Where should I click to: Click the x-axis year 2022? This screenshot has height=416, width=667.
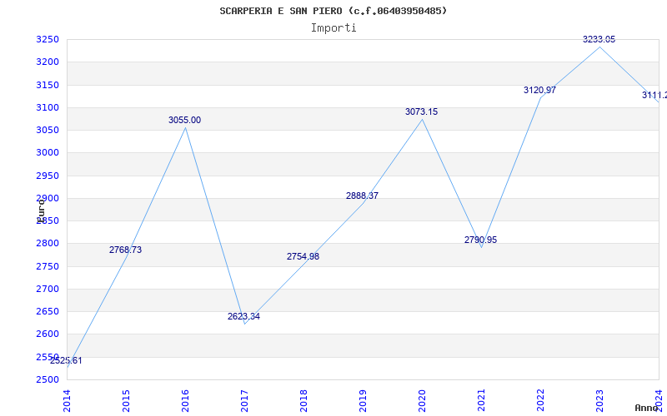[x=540, y=401]
